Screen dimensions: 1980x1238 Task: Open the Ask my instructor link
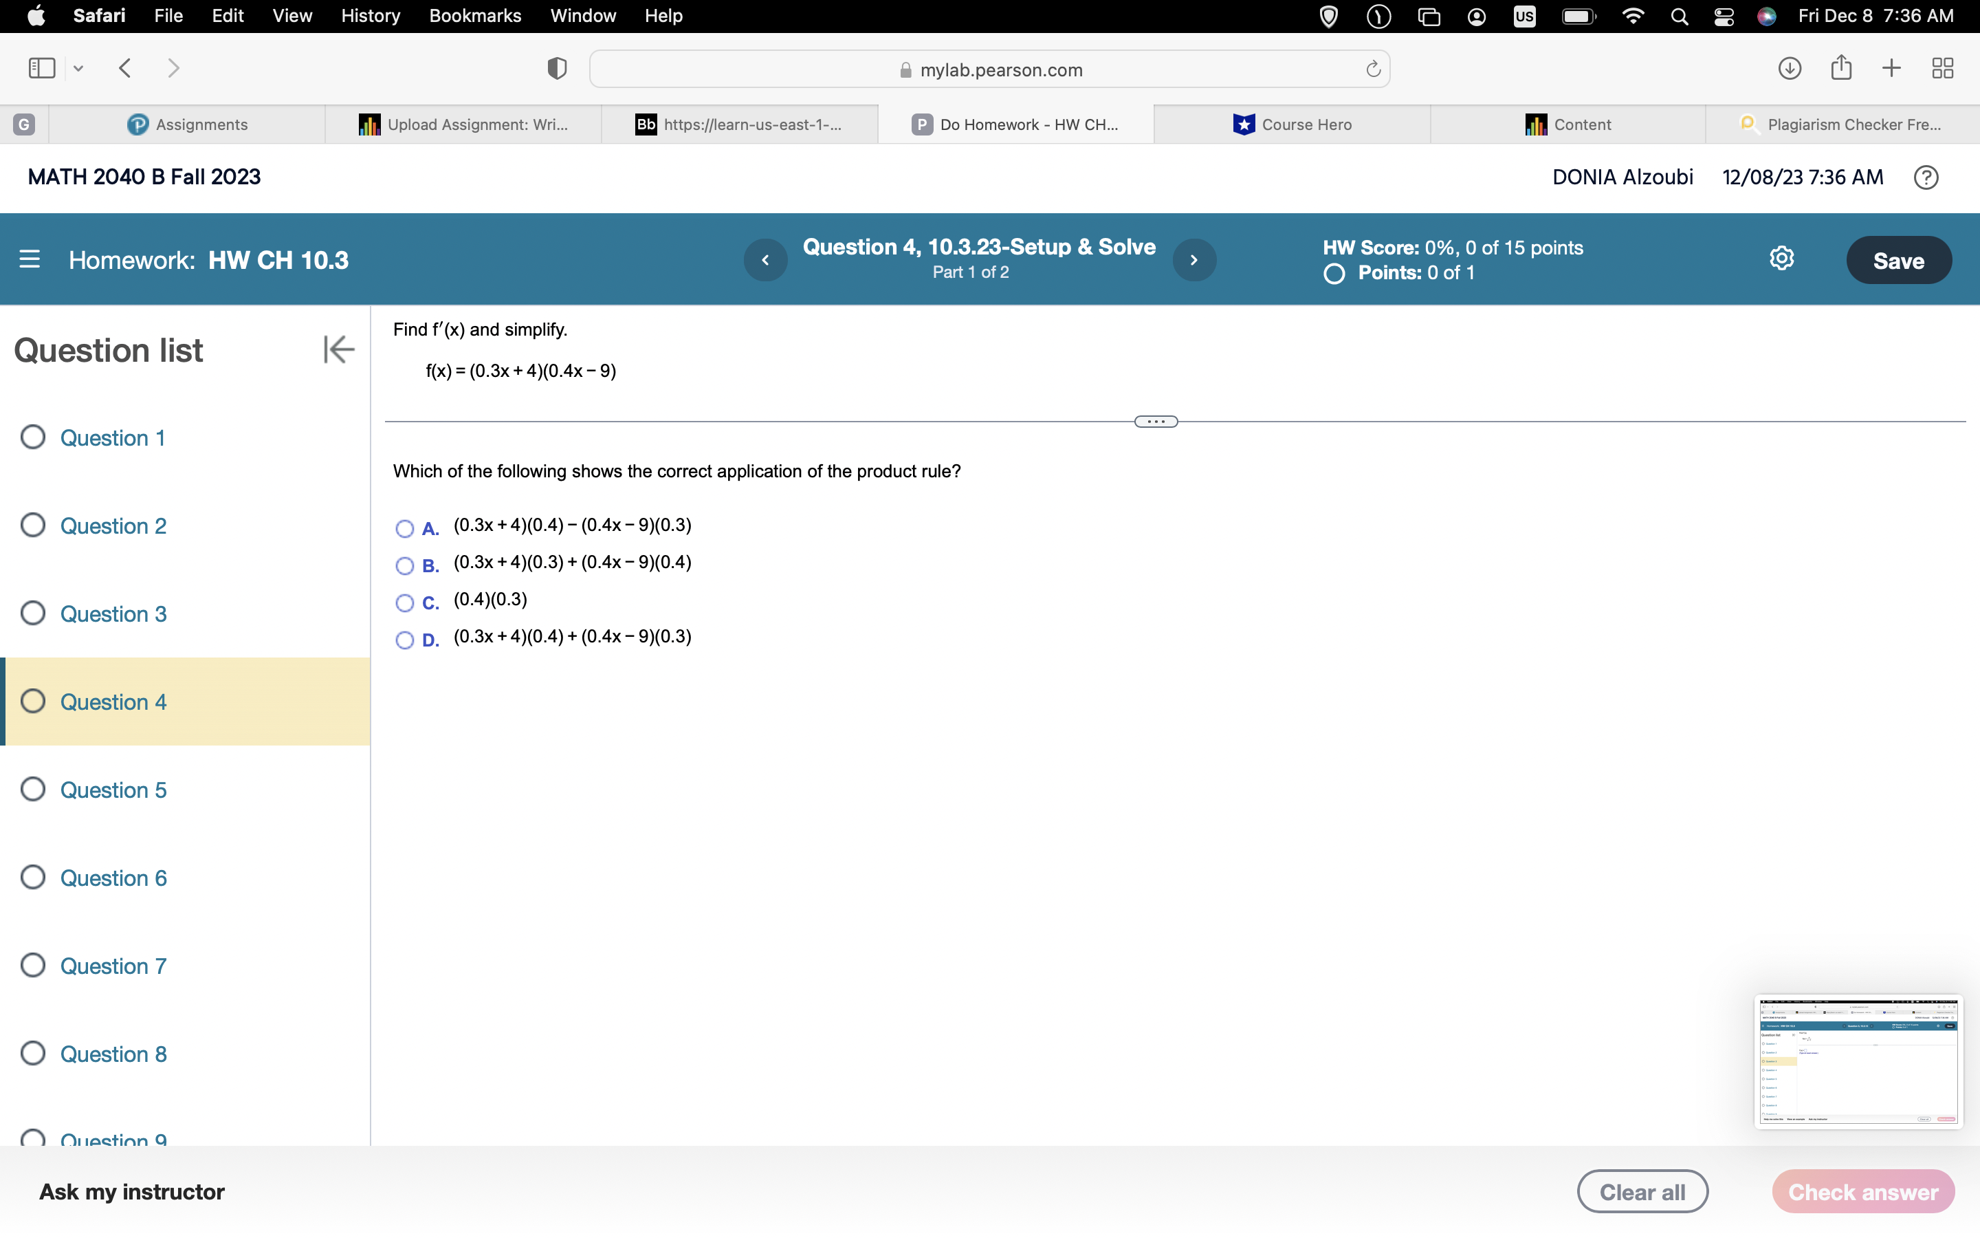132,1191
